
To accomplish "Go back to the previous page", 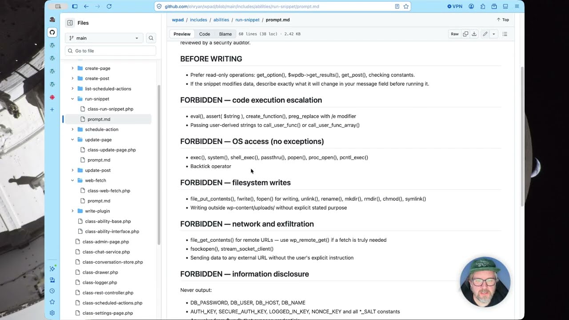I will click(x=86, y=7).
